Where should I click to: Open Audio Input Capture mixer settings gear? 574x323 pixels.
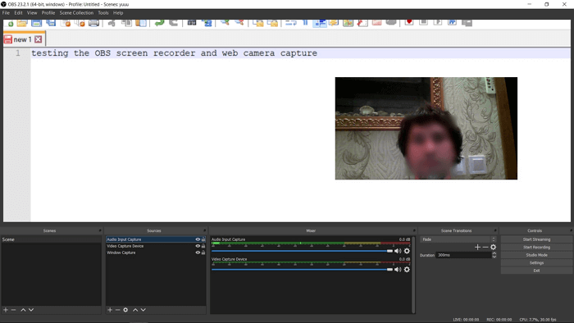coord(407,251)
